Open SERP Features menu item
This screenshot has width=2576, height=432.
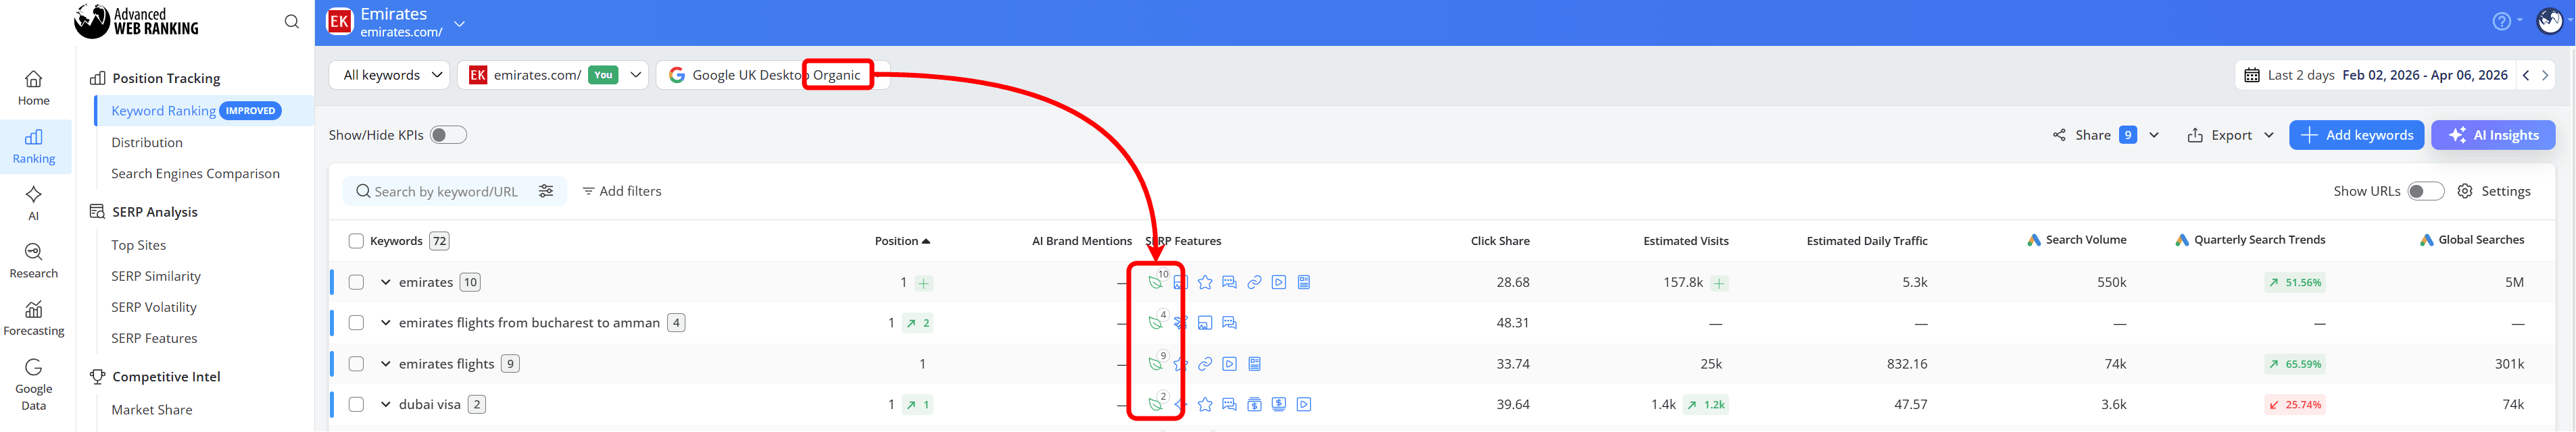pos(154,338)
